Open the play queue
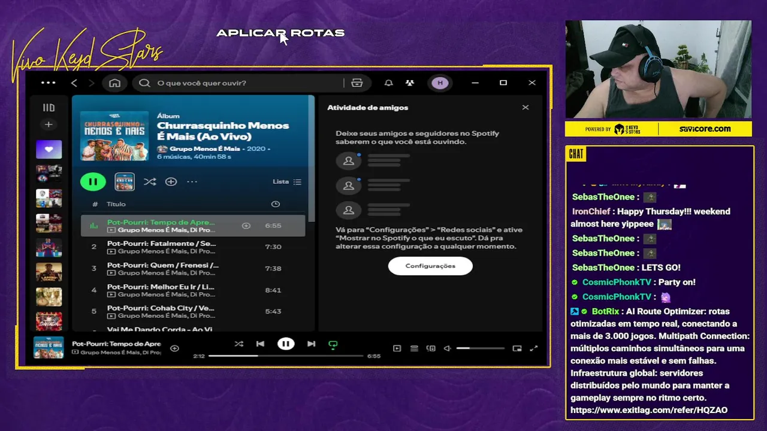767x431 pixels. [414, 348]
